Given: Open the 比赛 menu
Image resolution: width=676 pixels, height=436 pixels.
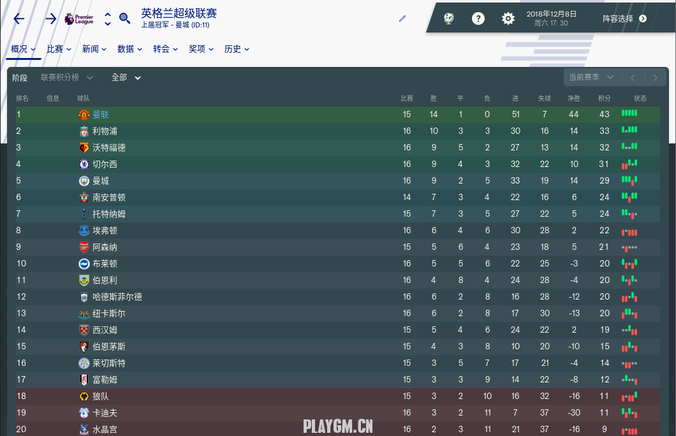Looking at the screenshot, I should (59, 49).
